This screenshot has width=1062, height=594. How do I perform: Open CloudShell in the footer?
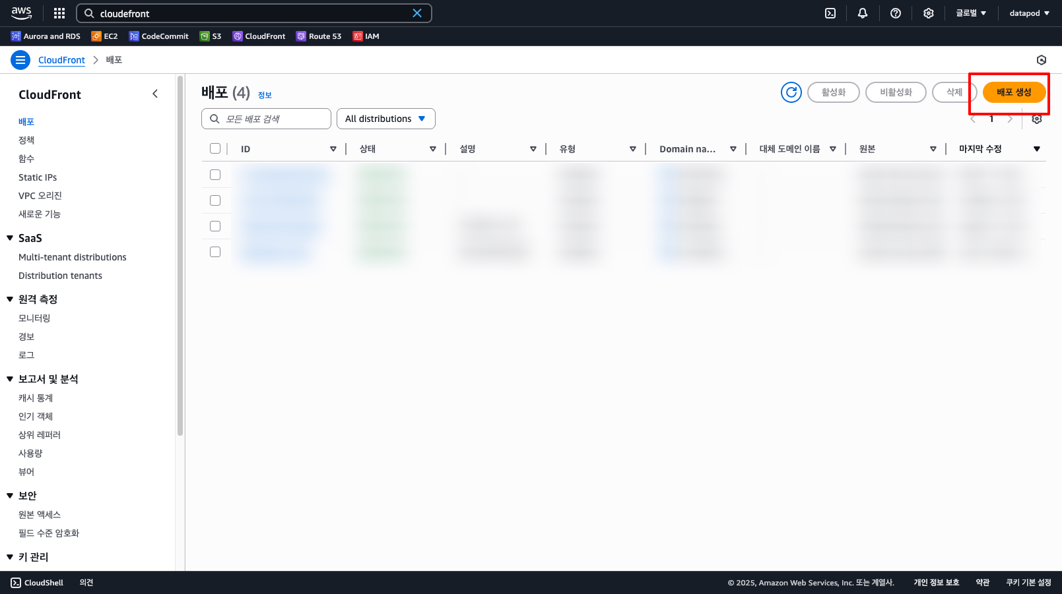click(37, 583)
